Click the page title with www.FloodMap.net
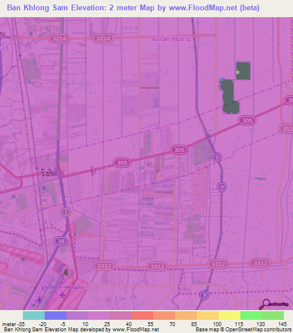Image resolution: width=293 pixels, height=333 pixels. coord(133,8)
